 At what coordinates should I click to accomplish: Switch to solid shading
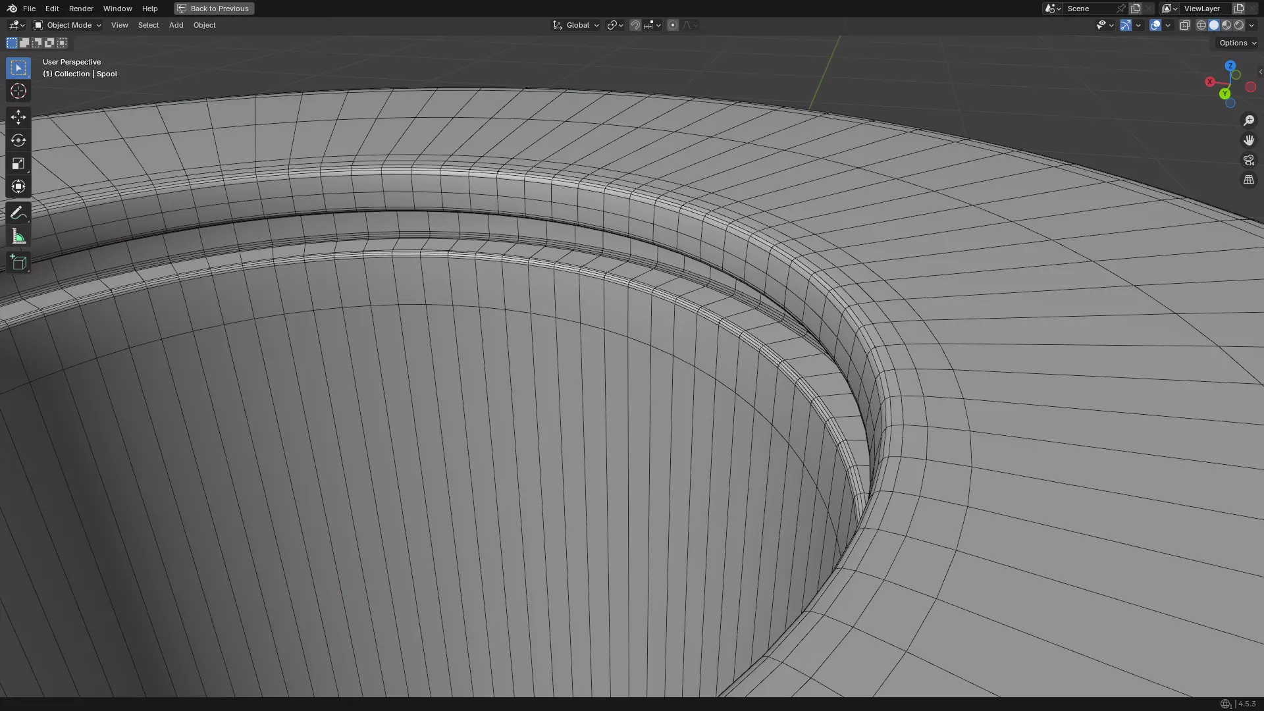(1214, 25)
